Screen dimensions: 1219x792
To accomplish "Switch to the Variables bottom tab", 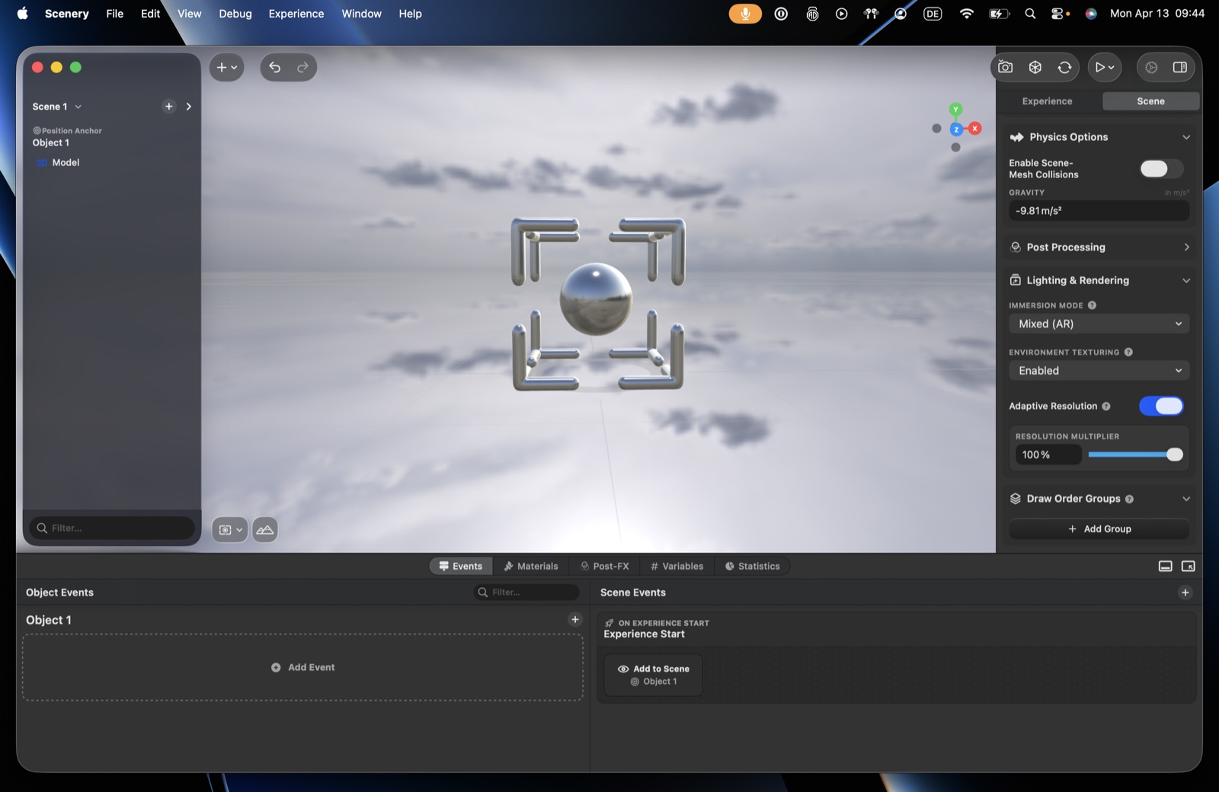I will [677, 566].
